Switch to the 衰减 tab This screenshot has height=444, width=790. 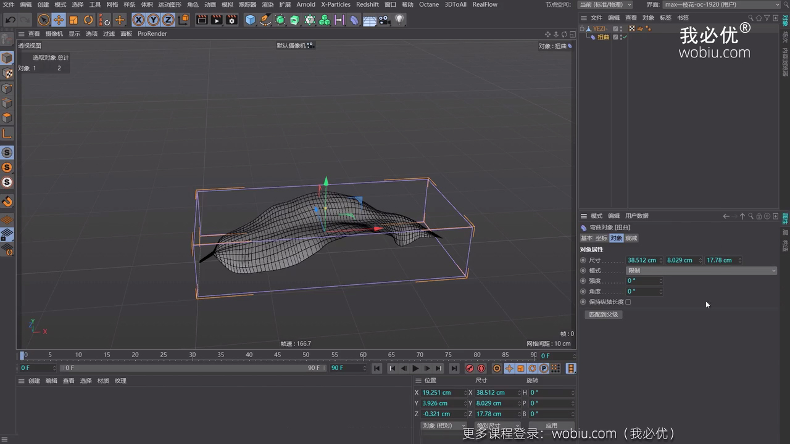[x=631, y=238]
